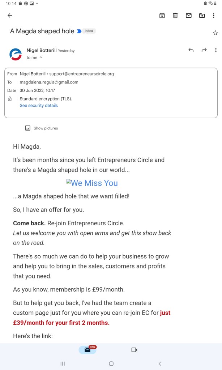Open the three-dot overflow menu in the top bar

tap(214, 16)
